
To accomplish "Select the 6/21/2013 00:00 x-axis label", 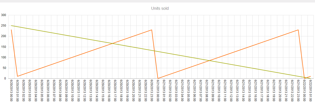I will [x=158, y=91].
